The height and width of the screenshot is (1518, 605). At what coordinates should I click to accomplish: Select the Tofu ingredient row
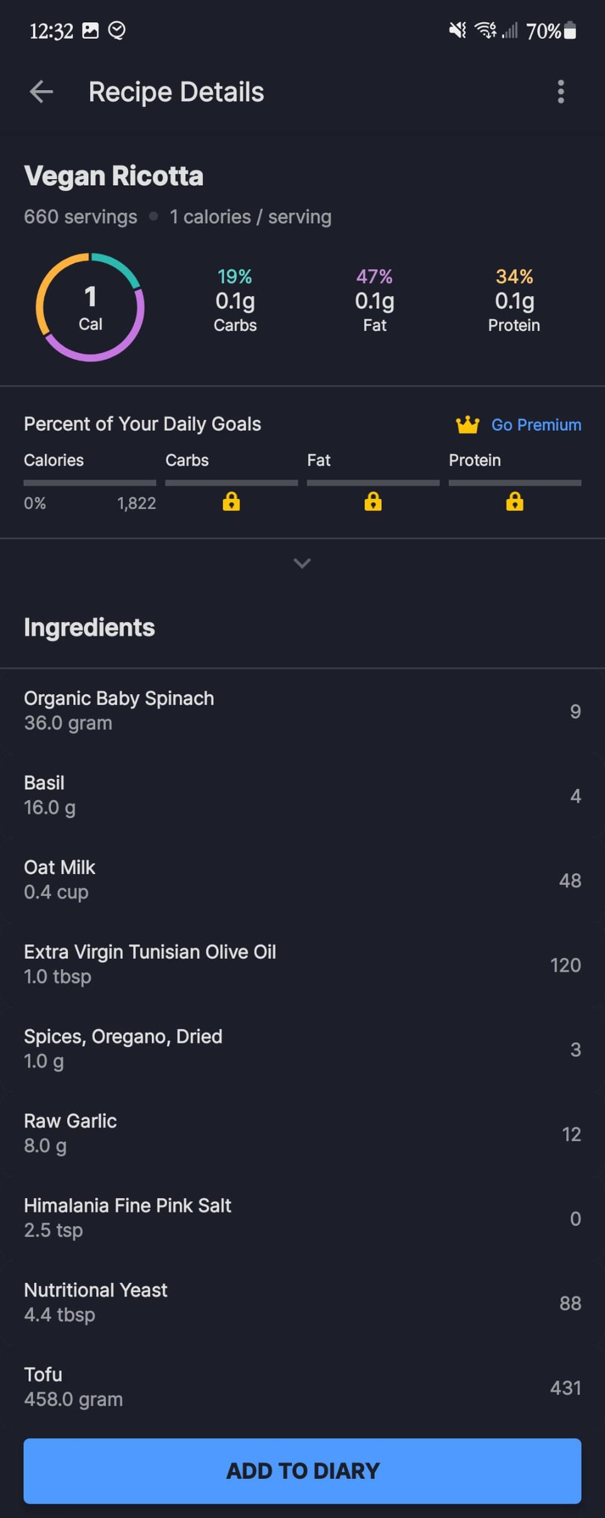pos(302,1386)
